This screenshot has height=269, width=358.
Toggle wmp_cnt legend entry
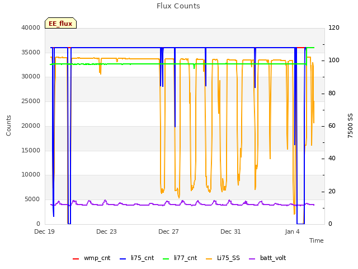click(91, 258)
